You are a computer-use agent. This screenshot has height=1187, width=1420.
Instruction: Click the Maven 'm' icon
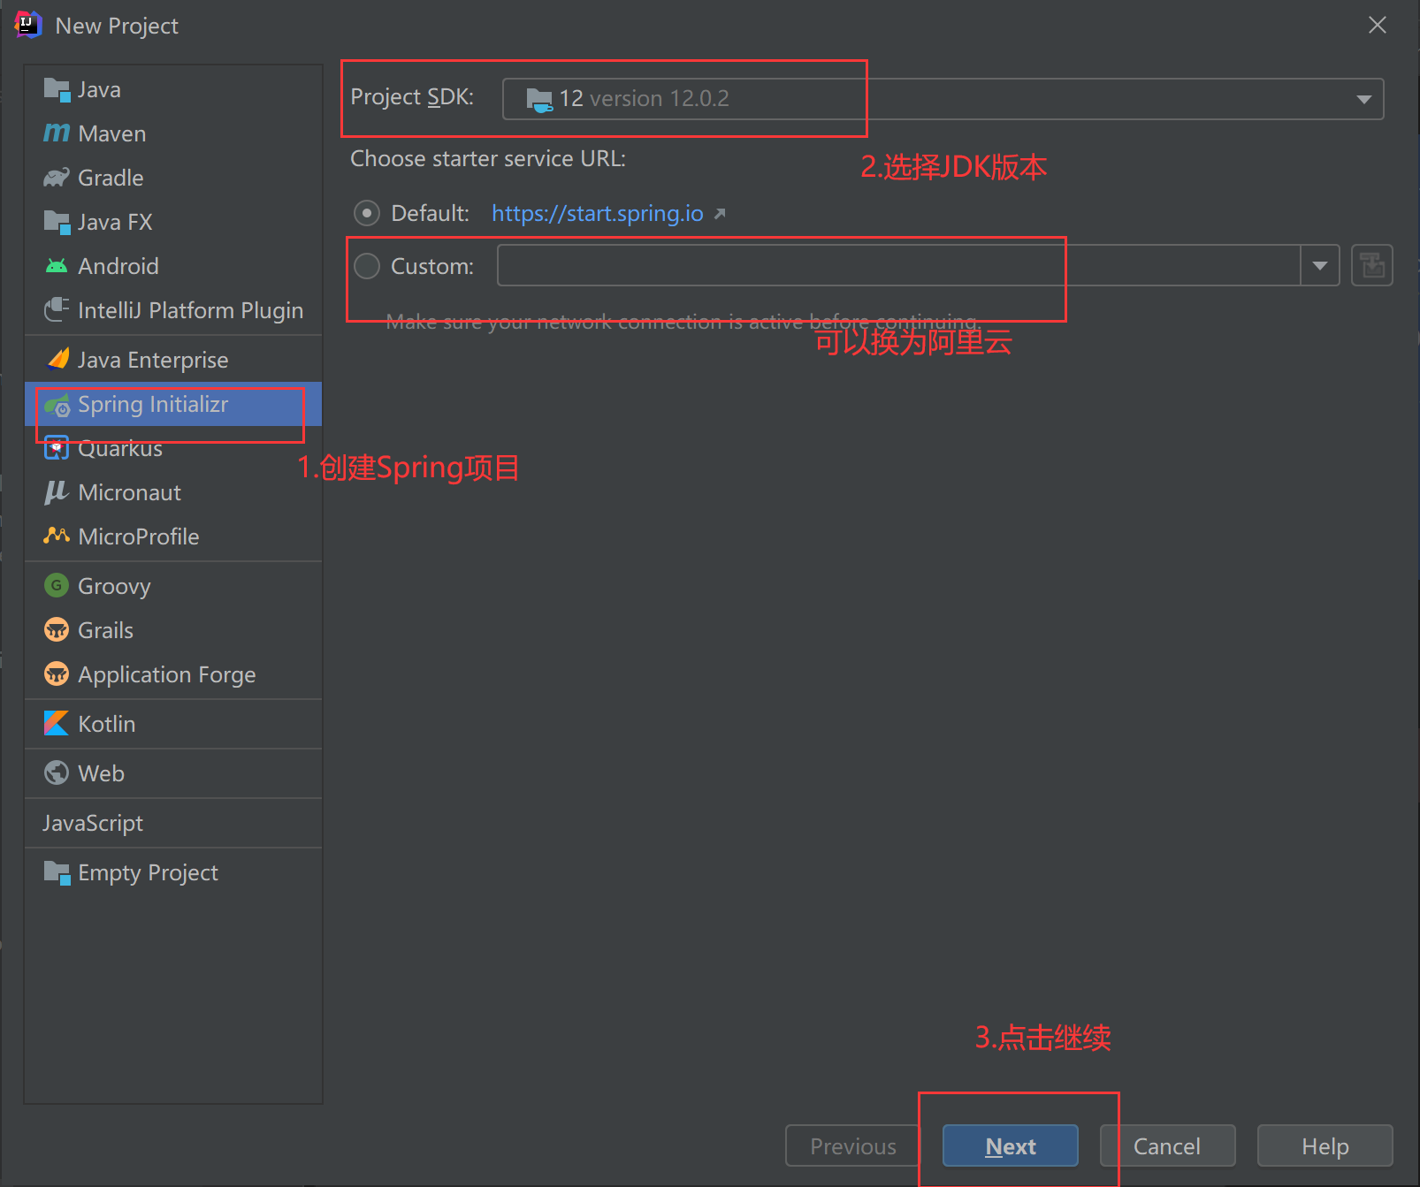coord(57,133)
